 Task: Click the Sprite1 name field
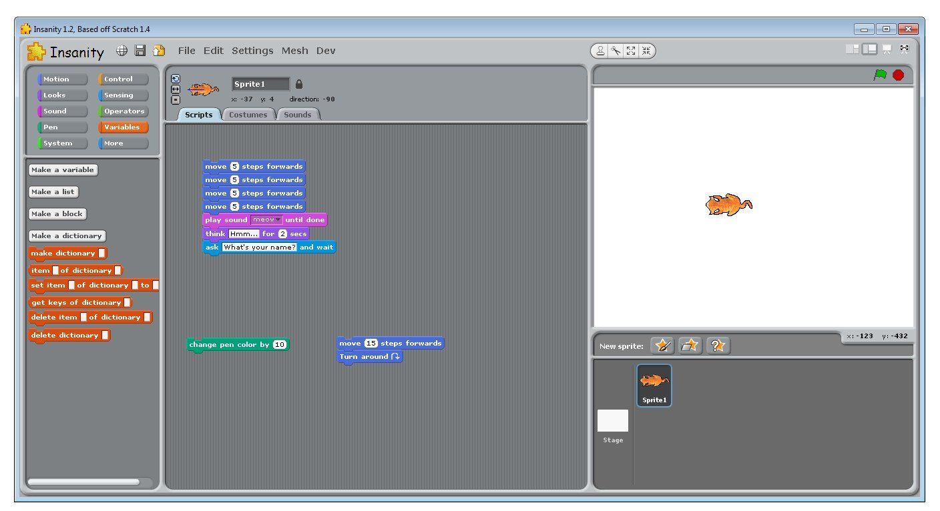pyautogui.click(x=261, y=84)
